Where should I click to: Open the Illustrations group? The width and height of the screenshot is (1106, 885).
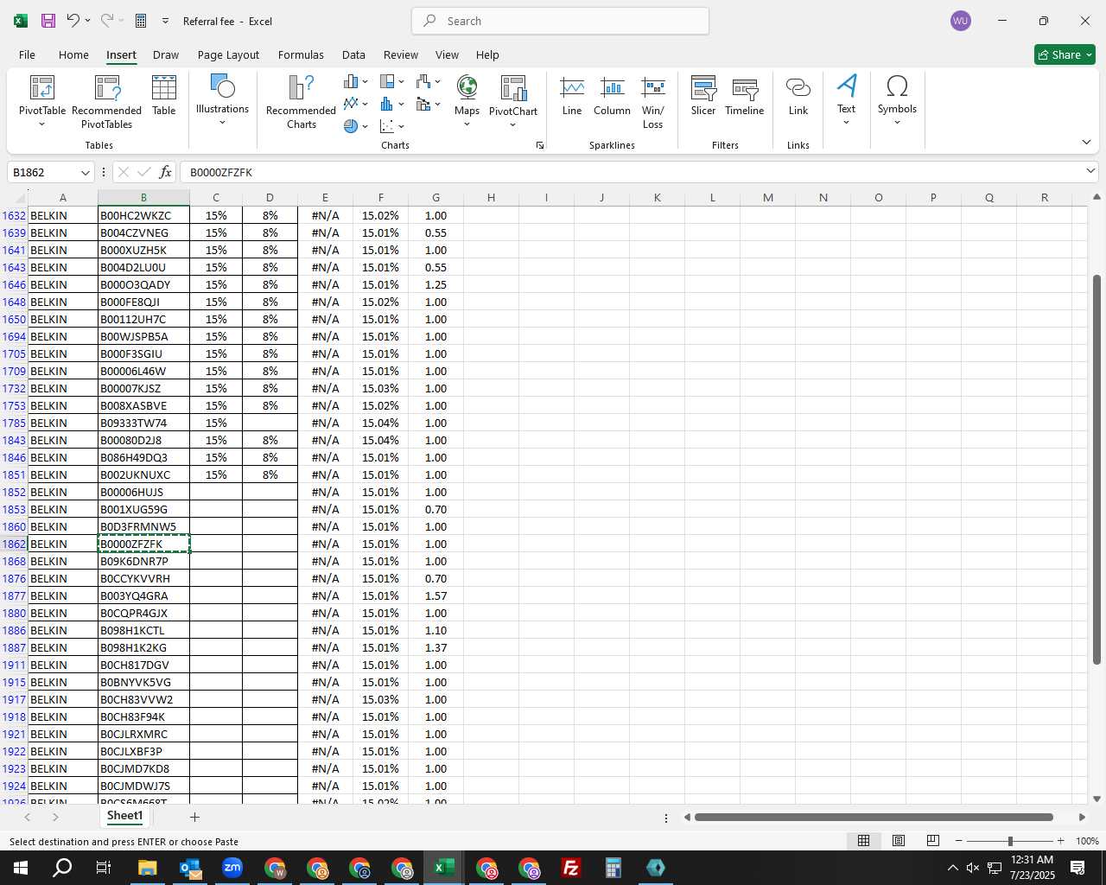coord(222,100)
